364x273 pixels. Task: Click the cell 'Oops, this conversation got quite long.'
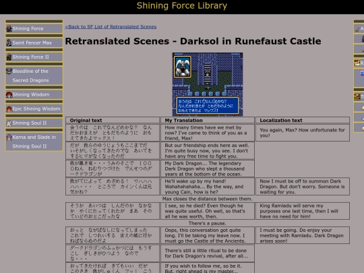208,235
